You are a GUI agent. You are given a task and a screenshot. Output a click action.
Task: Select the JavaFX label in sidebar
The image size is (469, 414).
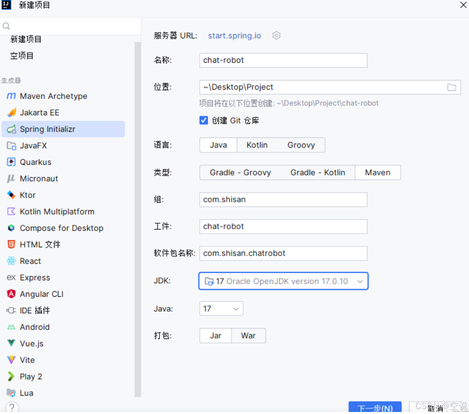[x=33, y=146]
